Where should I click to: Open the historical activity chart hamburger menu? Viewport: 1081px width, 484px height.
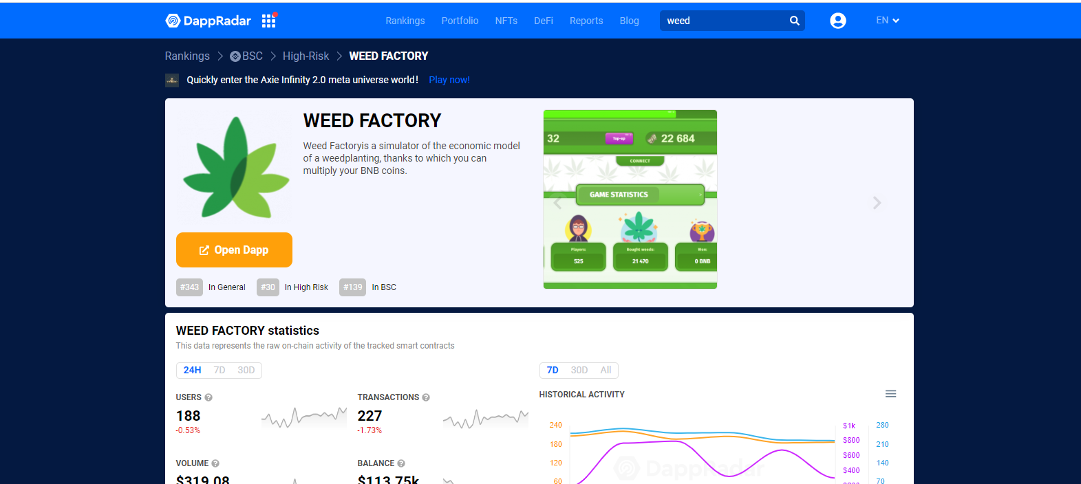[x=890, y=394]
